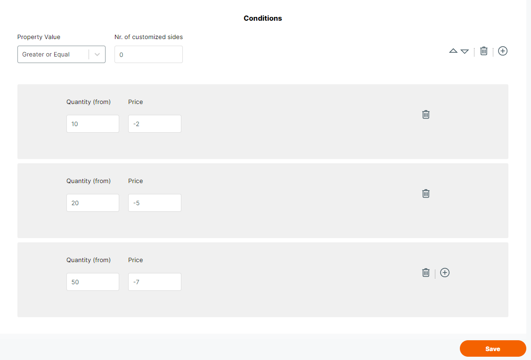Edit the Quantity field showing 20
The height and width of the screenshot is (360, 531).
[93, 203]
